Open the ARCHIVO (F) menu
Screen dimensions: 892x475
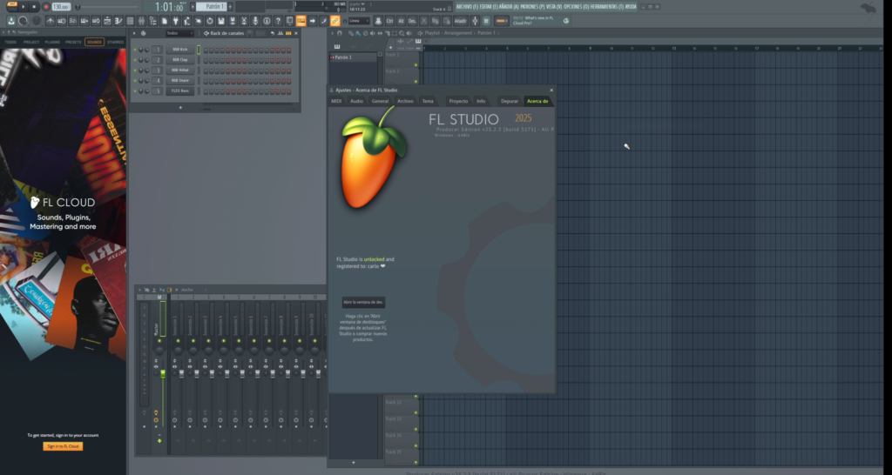coord(467,7)
